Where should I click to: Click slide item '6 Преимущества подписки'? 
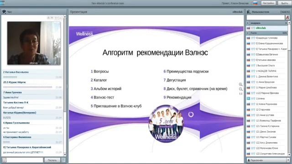(x=186, y=72)
